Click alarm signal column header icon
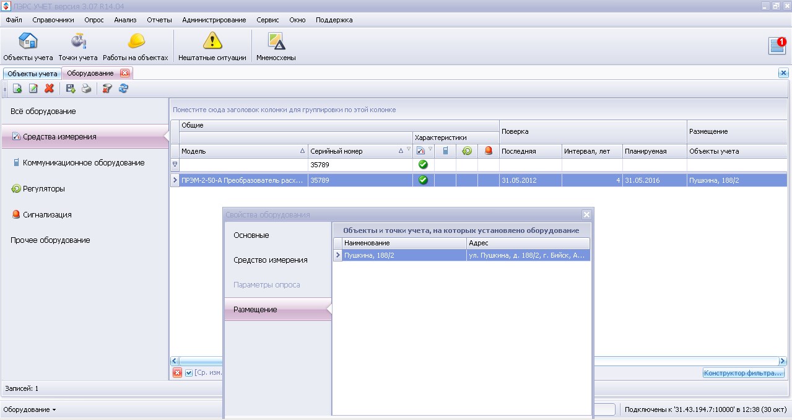 point(489,151)
